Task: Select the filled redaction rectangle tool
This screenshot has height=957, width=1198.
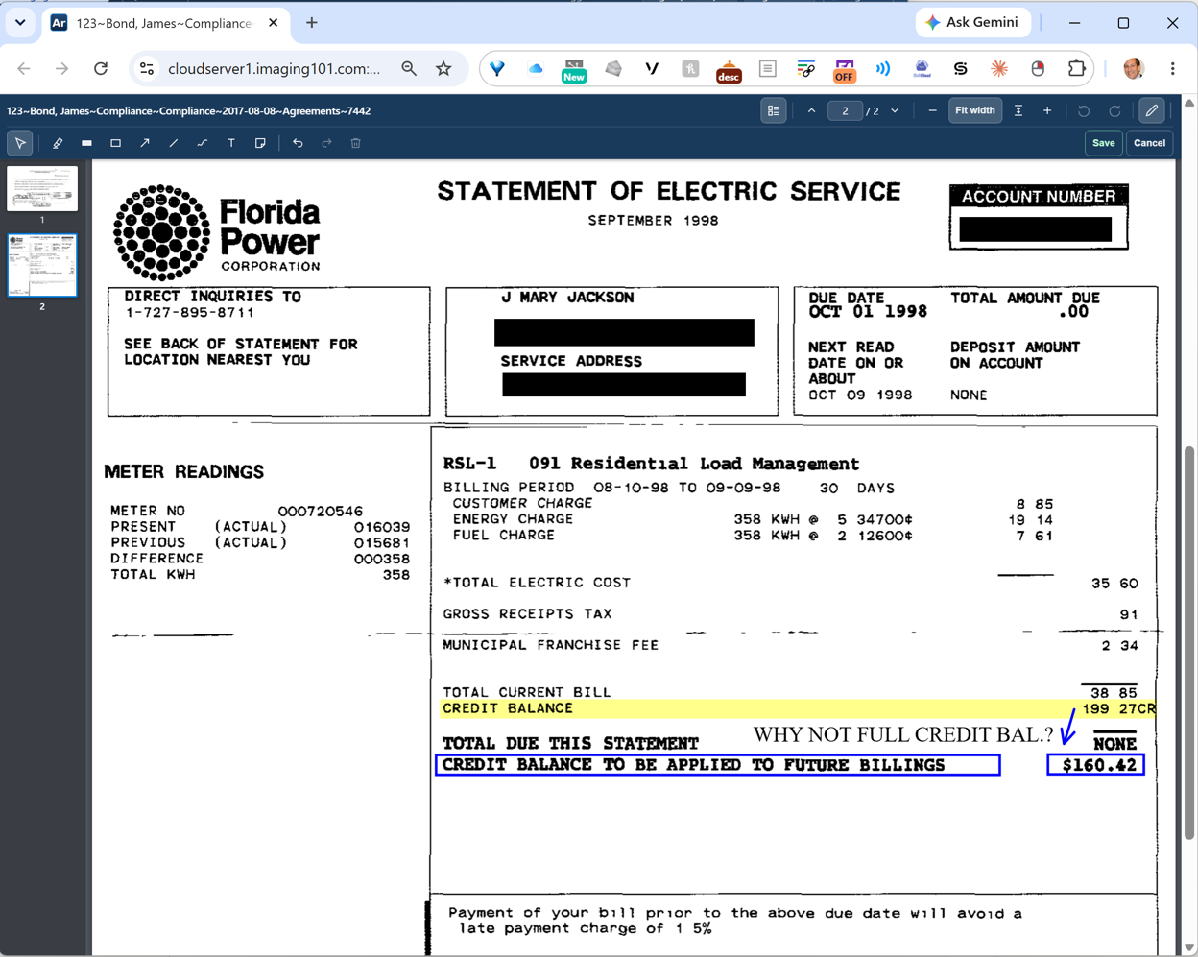Action: 86,143
